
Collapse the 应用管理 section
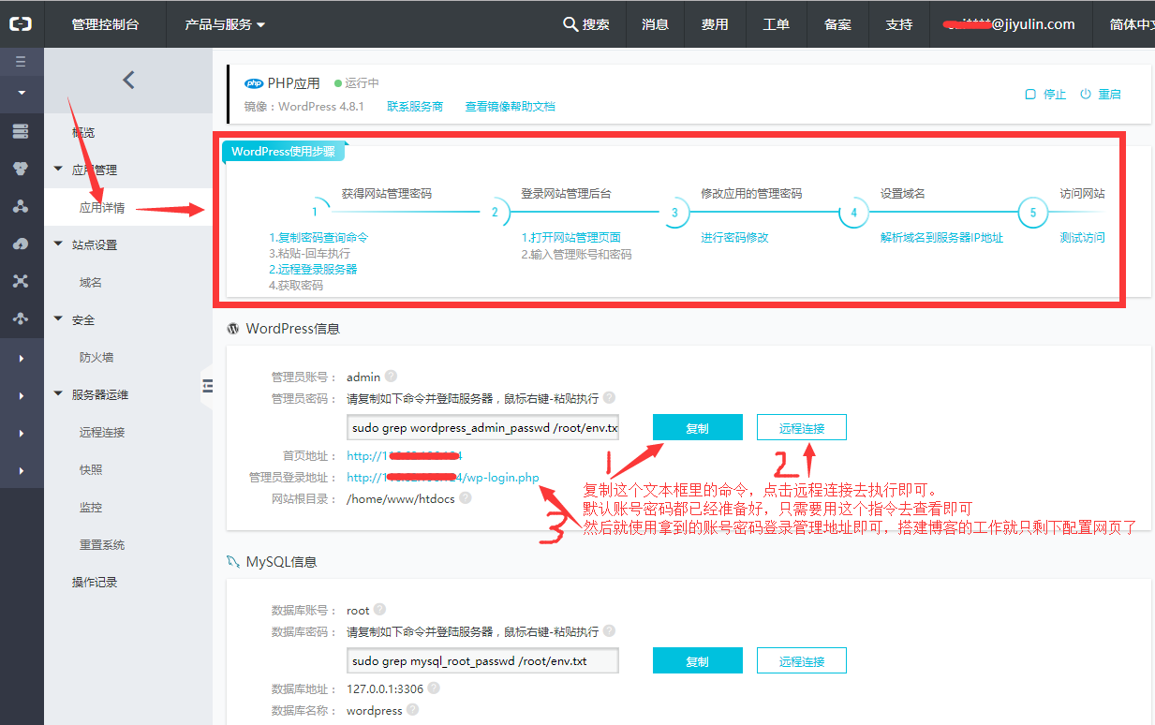coord(58,170)
